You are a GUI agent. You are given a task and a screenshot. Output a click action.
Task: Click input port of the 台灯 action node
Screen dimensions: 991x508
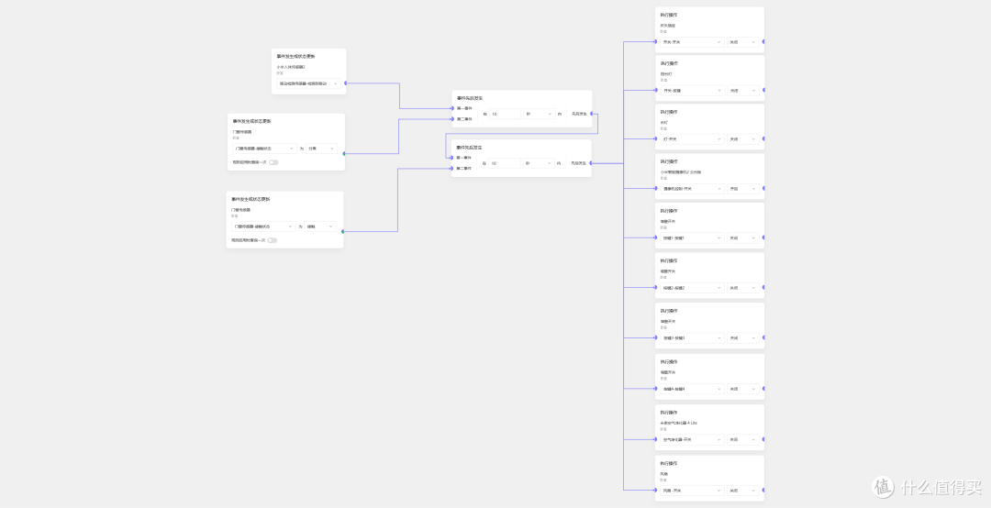tap(655, 139)
